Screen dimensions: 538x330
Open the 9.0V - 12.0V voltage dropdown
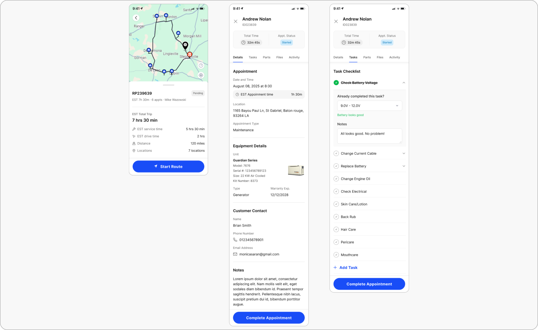pyautogui.click(x=370, y=106)
